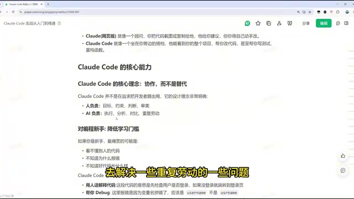Click the bold text 帮你 Debug
Image resolution: width=354 pixels, height=199 pixels.
98,193
